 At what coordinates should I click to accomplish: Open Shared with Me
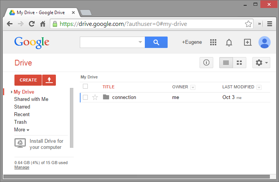point(31,99)
